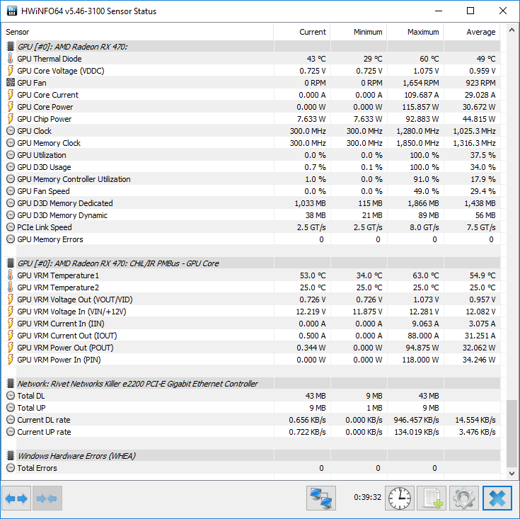Select GPU VRM Current Out (IOUT) label
This screenshot has height=519, width=520.
tap(67, 336)
